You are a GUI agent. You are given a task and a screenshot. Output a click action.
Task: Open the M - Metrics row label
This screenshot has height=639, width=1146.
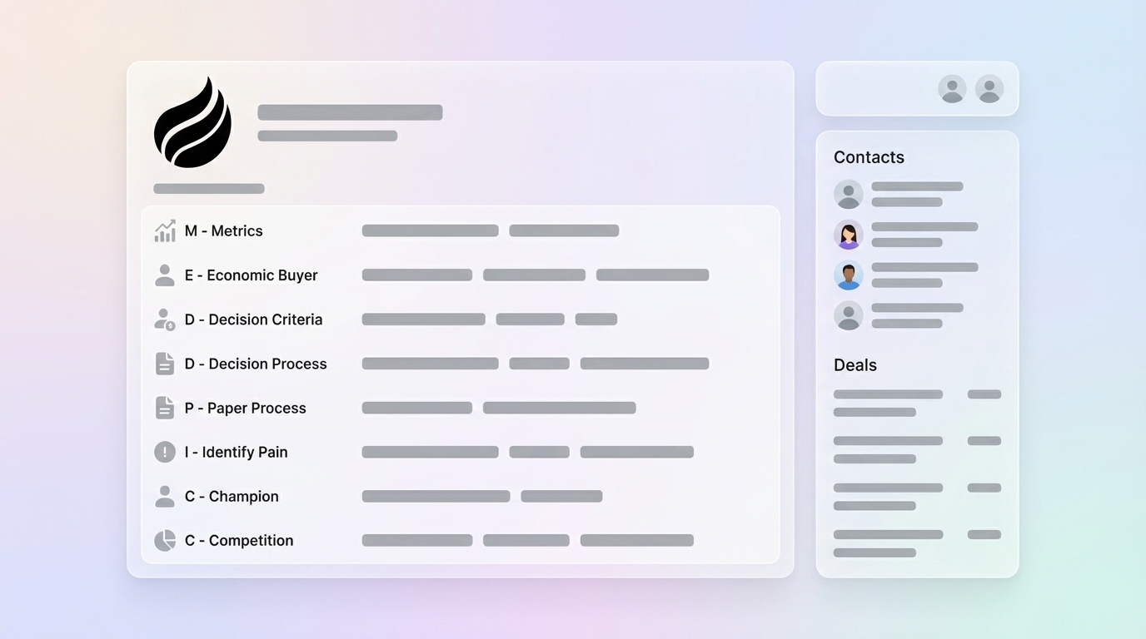223,231
